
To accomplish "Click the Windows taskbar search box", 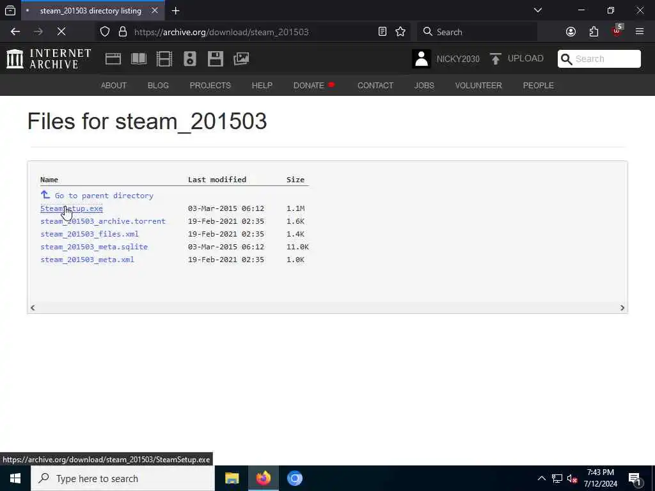I will pos(123,478).
